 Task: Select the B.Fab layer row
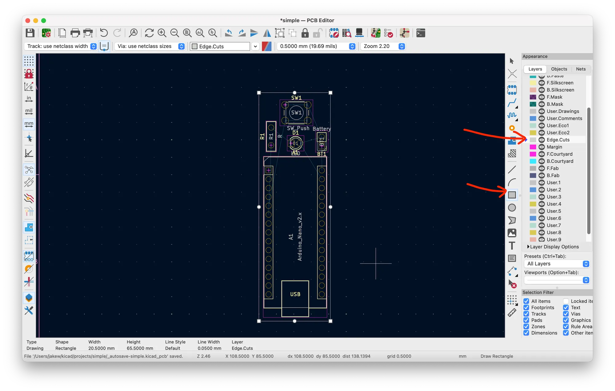point(557,176)
